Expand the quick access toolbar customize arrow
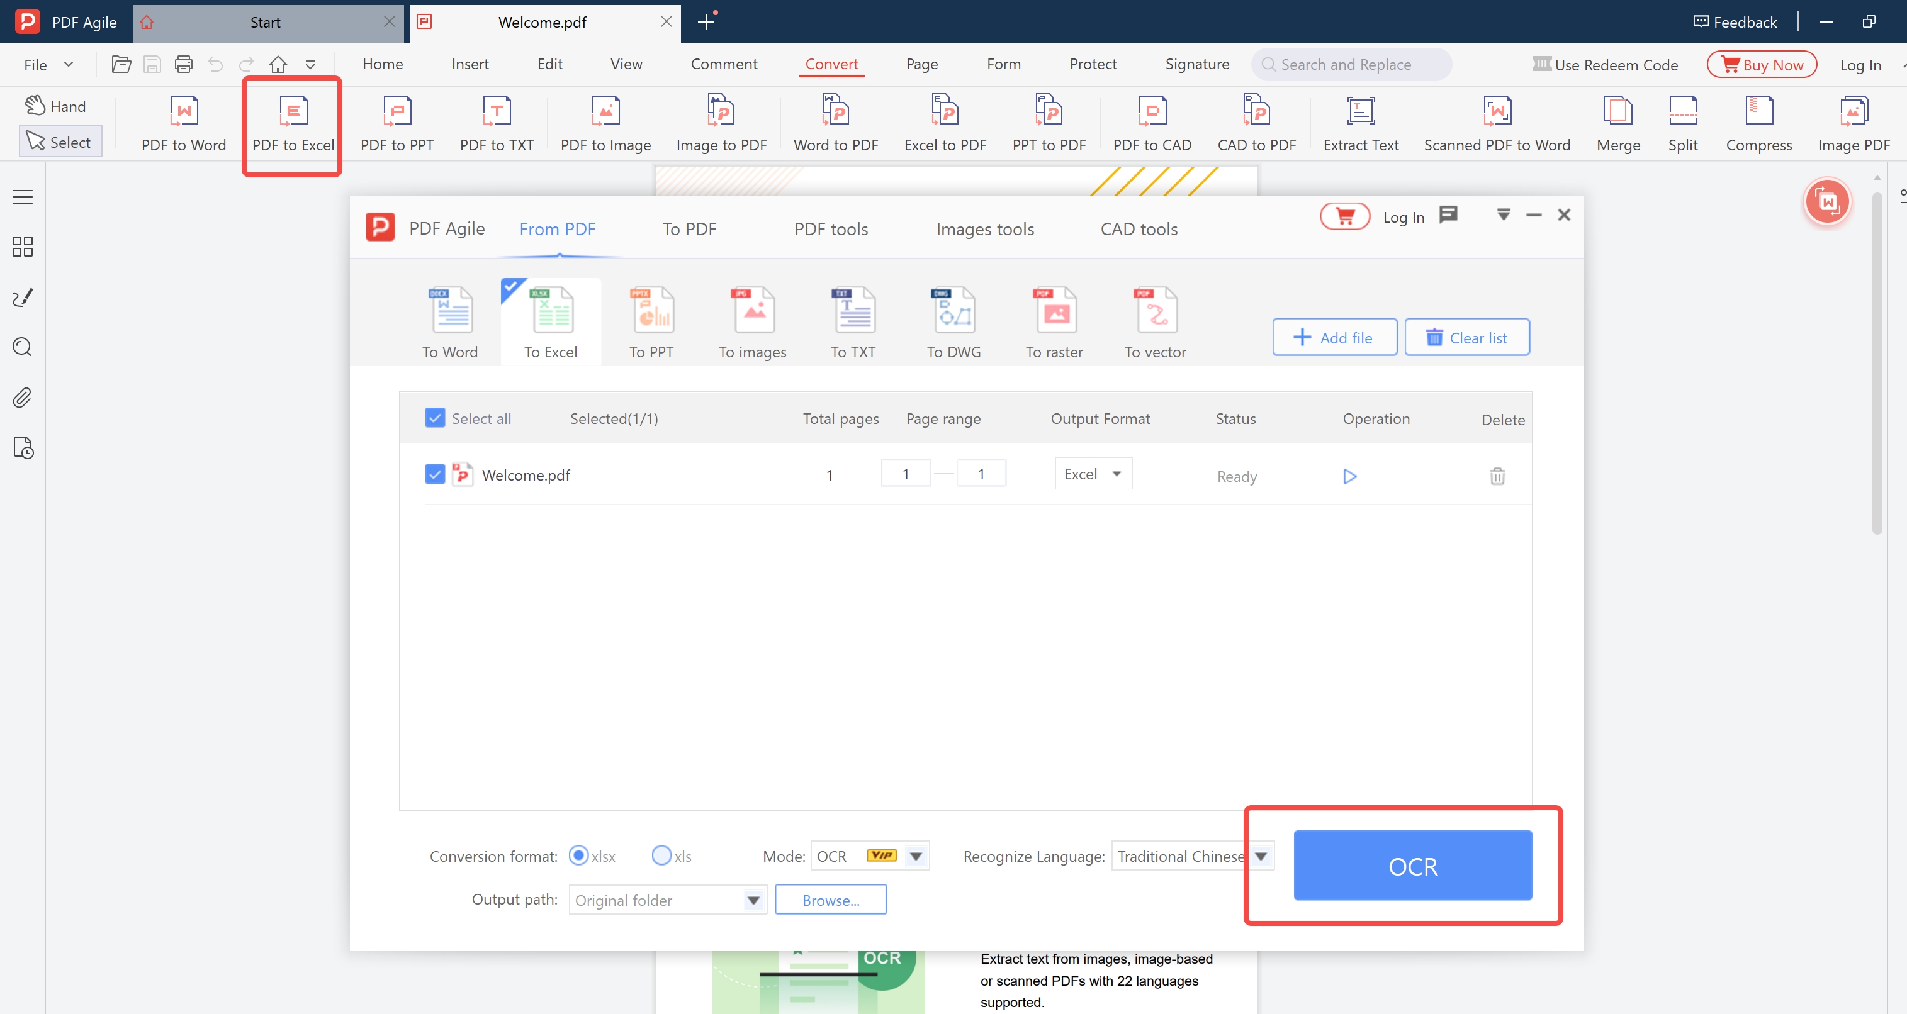 [x=310, y=65]
